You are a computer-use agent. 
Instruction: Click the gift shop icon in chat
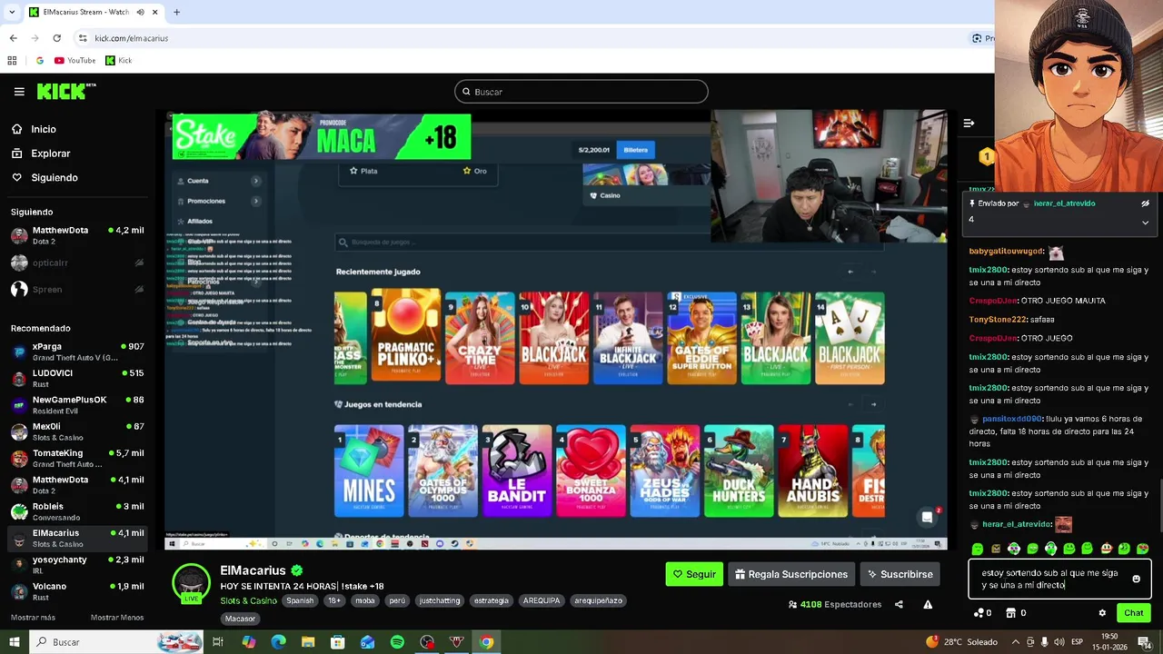(1010, 613)
